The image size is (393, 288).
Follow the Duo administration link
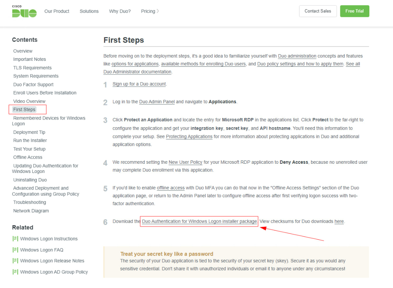(297, 56)
